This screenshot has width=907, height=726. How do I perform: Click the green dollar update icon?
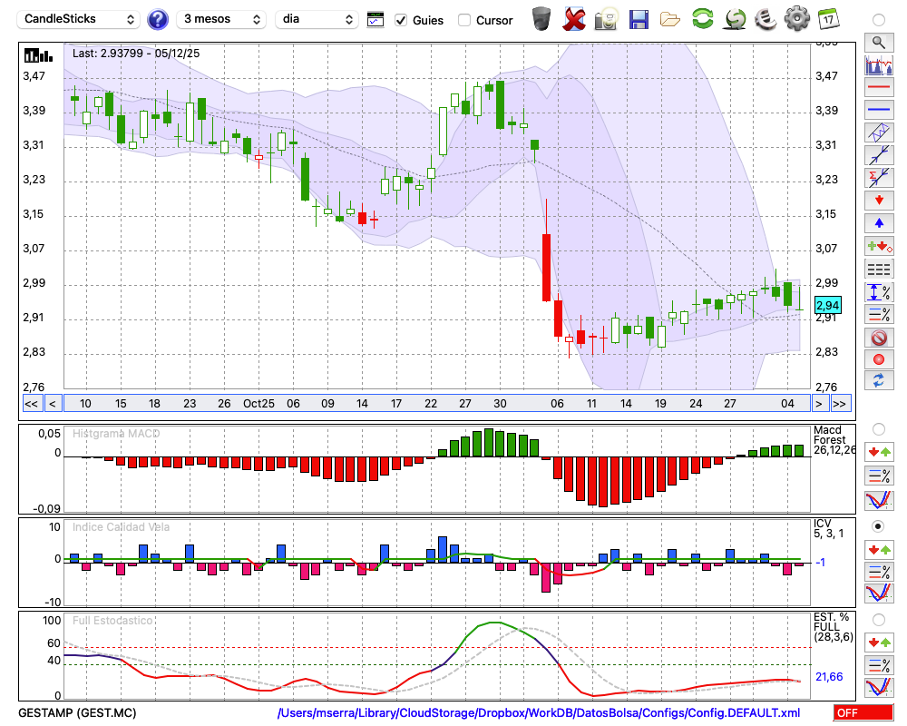[x=736, y=19]
